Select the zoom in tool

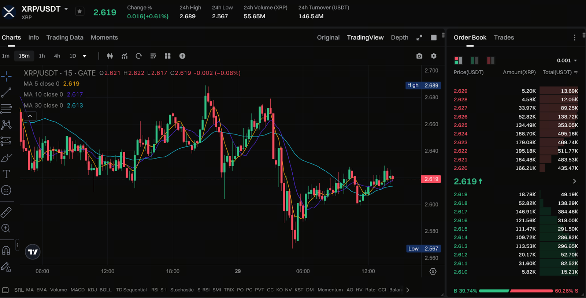6,228
